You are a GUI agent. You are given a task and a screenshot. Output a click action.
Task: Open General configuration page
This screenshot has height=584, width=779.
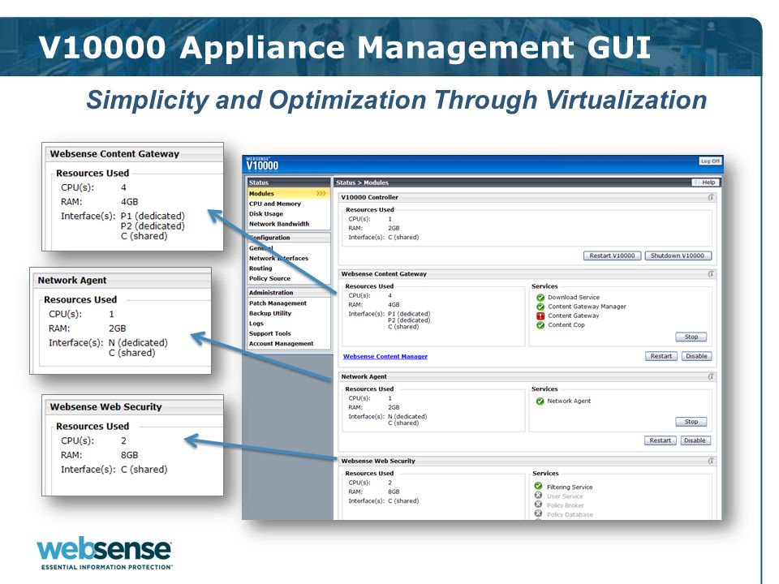click(x=260, y=248)
